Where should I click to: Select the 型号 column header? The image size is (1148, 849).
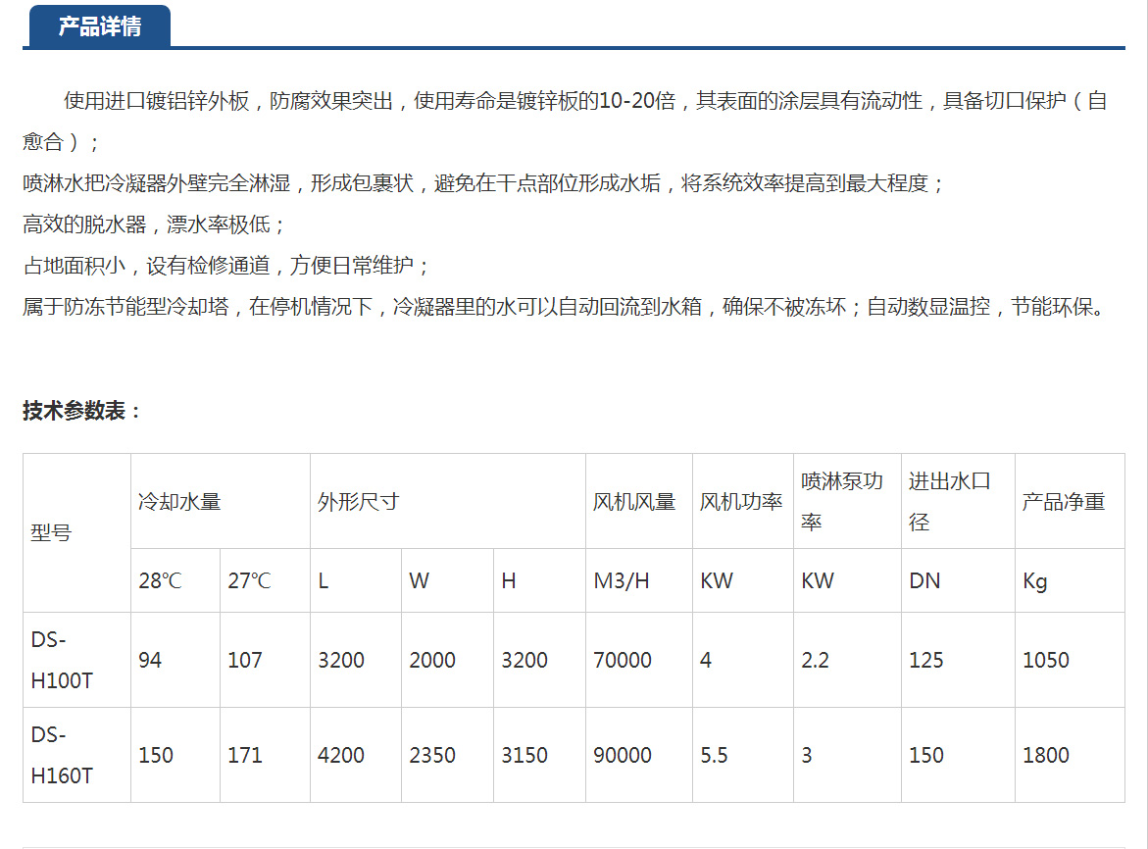pyautogui.click(x=51, y=533)
